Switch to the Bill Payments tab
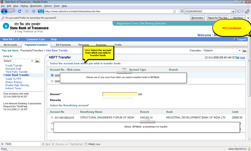251x151 pixels. pyautogui.click(x=63, y=45)
